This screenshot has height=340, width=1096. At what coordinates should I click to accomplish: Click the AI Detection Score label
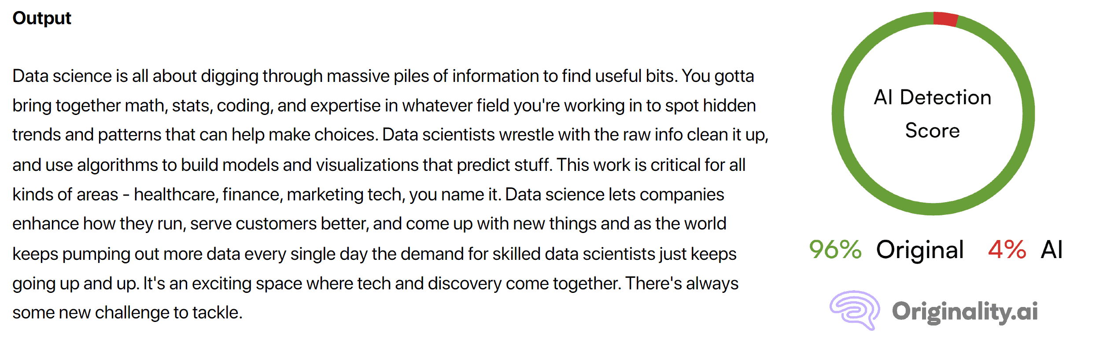coord(933,114)
